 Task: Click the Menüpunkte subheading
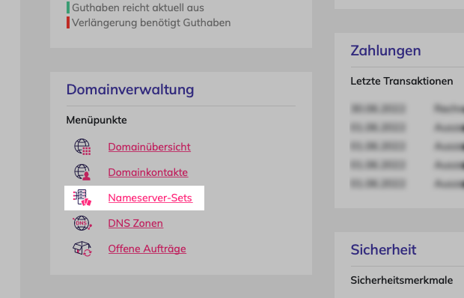click(97, 120)
